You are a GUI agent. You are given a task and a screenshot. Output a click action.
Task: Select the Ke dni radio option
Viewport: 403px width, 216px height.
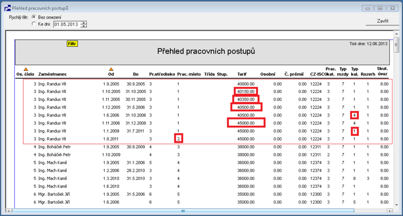point(34,24)
